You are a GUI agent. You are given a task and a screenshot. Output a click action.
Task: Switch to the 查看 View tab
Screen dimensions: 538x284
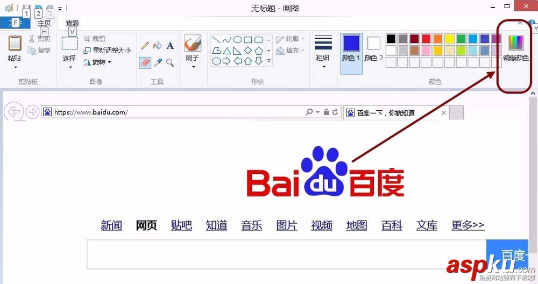coord(73,23)
